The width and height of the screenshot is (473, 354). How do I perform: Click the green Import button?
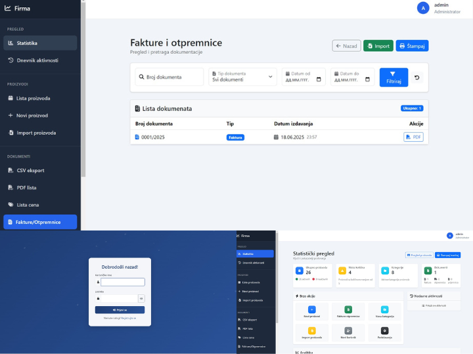point(378,46)
